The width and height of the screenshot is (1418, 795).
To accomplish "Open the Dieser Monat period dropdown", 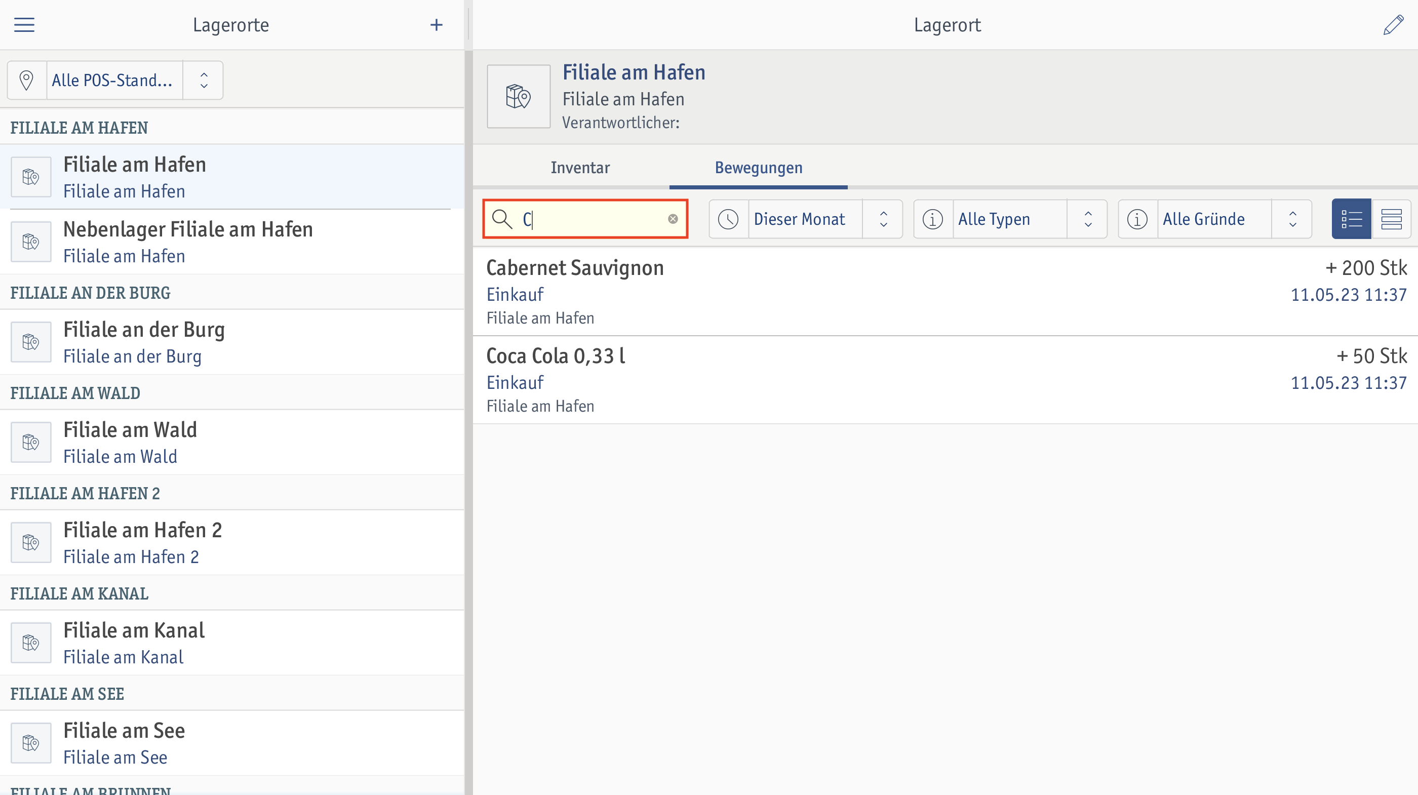I will (x=805, y=219).
